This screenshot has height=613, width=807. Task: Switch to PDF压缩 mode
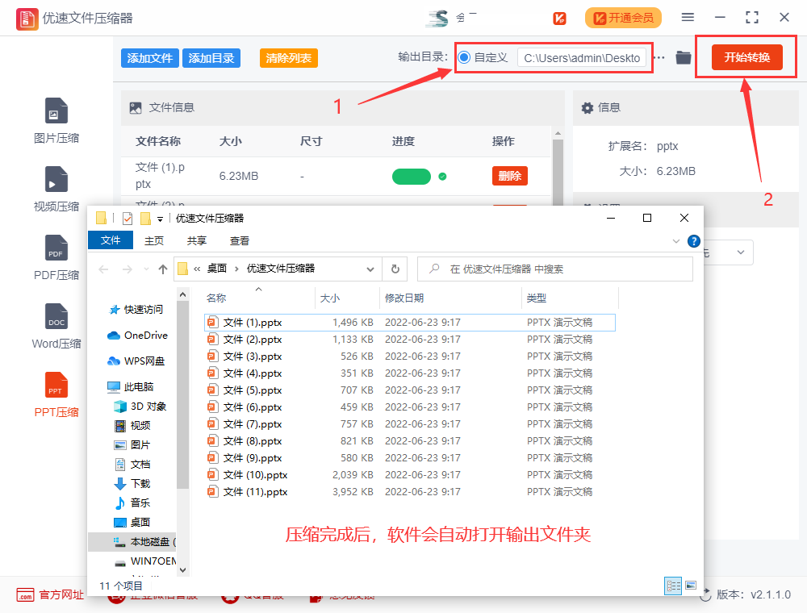(x=56, y=256)
